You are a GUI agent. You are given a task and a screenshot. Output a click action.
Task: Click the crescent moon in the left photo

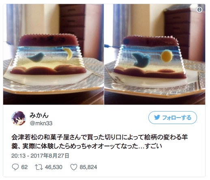click(68, 54)
